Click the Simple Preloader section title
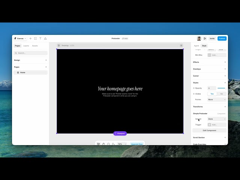This screenshot has height=180, width=240. coord(200,114)
